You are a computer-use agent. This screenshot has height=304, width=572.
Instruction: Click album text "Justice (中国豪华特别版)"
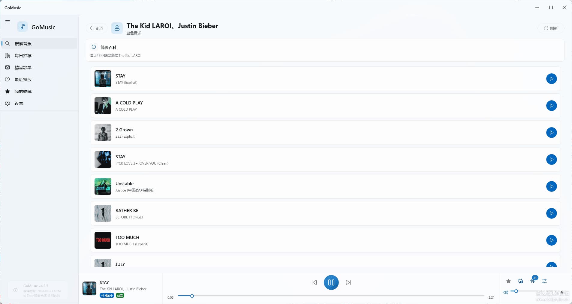[135, 190]
